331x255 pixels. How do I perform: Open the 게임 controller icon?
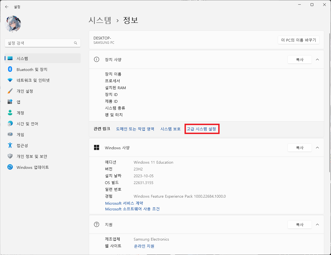pyautogui.click(x=10, y=135)
